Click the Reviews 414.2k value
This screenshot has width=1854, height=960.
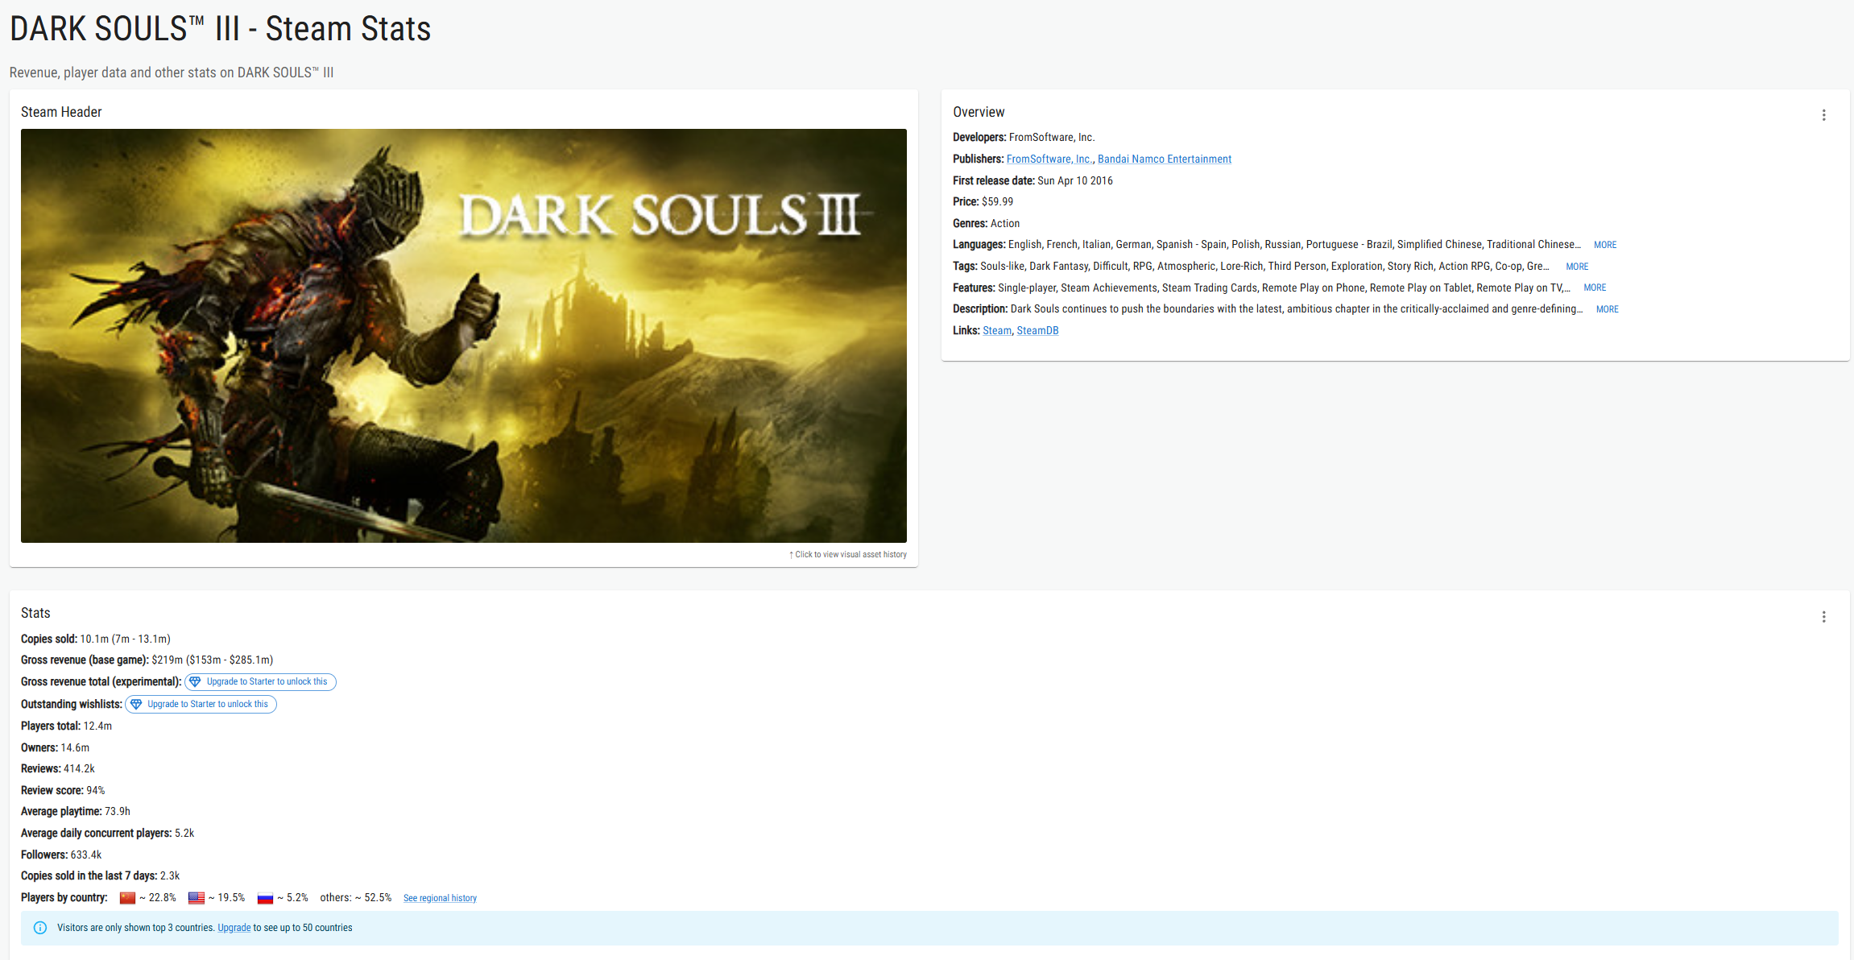[x=79, y=769]
